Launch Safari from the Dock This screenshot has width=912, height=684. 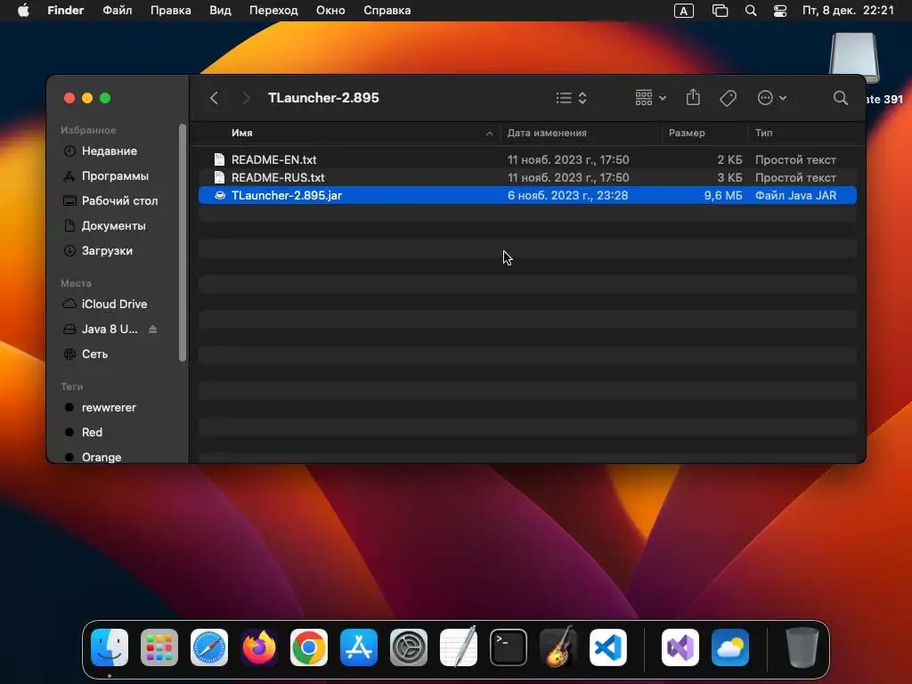tap(209, 647)
